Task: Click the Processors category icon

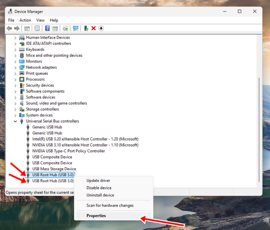Action: [x=22, y=79]
